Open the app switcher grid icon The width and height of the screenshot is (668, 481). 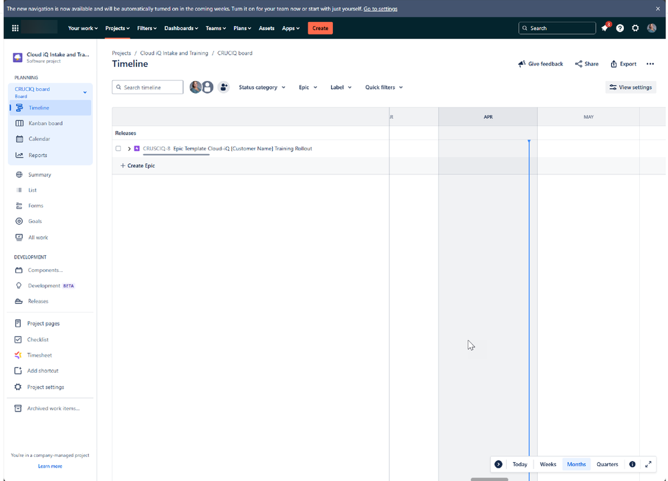click(x=15, y=28)
